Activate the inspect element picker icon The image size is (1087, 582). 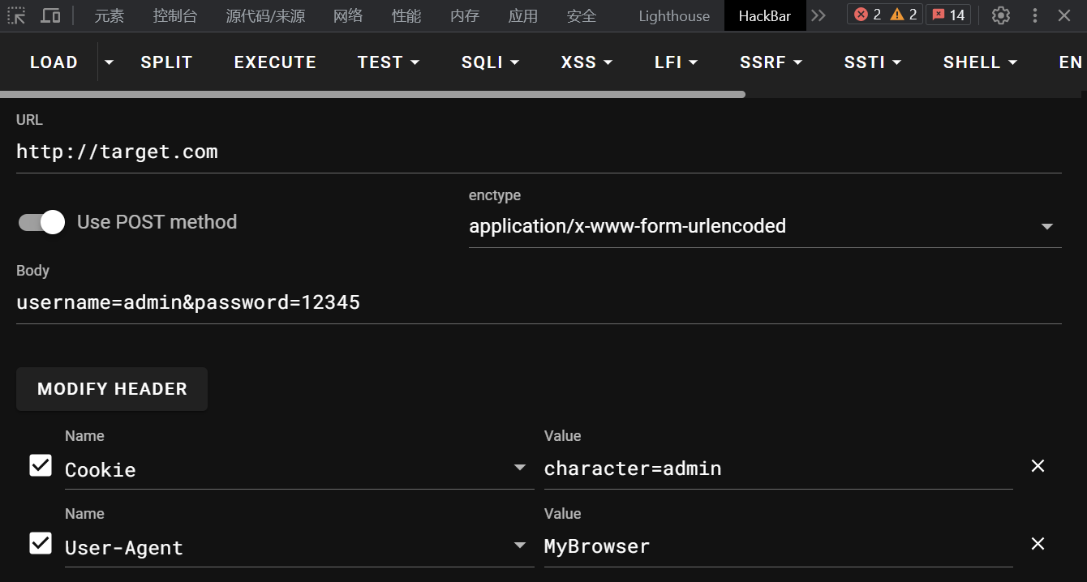pyautogui.click(x=17, y=15)
